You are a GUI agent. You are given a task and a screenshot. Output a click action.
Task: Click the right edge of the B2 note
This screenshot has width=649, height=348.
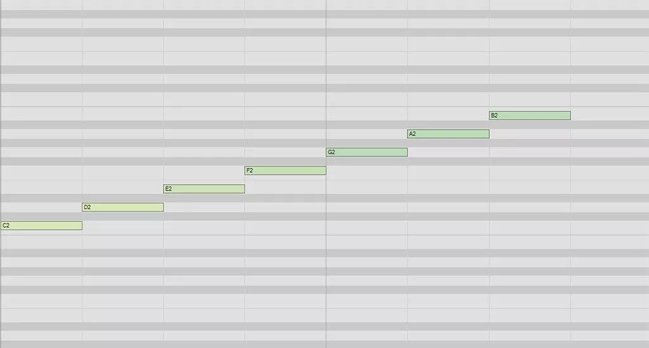point(570,115)
